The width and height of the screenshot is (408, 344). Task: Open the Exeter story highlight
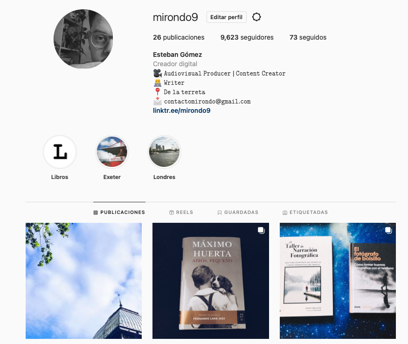(x=112, y=151)
